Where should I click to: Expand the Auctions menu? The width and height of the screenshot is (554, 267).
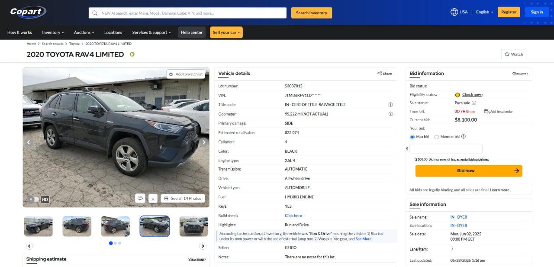click(x=84, y=32)
